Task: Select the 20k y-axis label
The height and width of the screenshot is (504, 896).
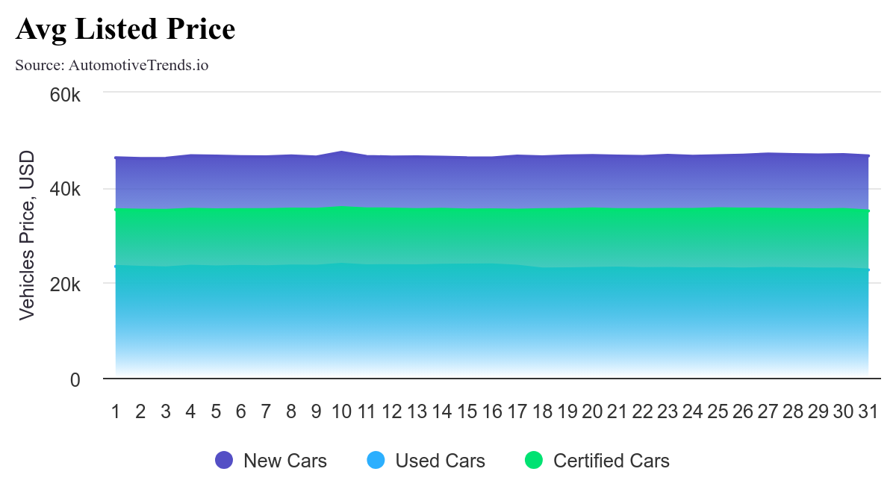Action: pos(65,284)
